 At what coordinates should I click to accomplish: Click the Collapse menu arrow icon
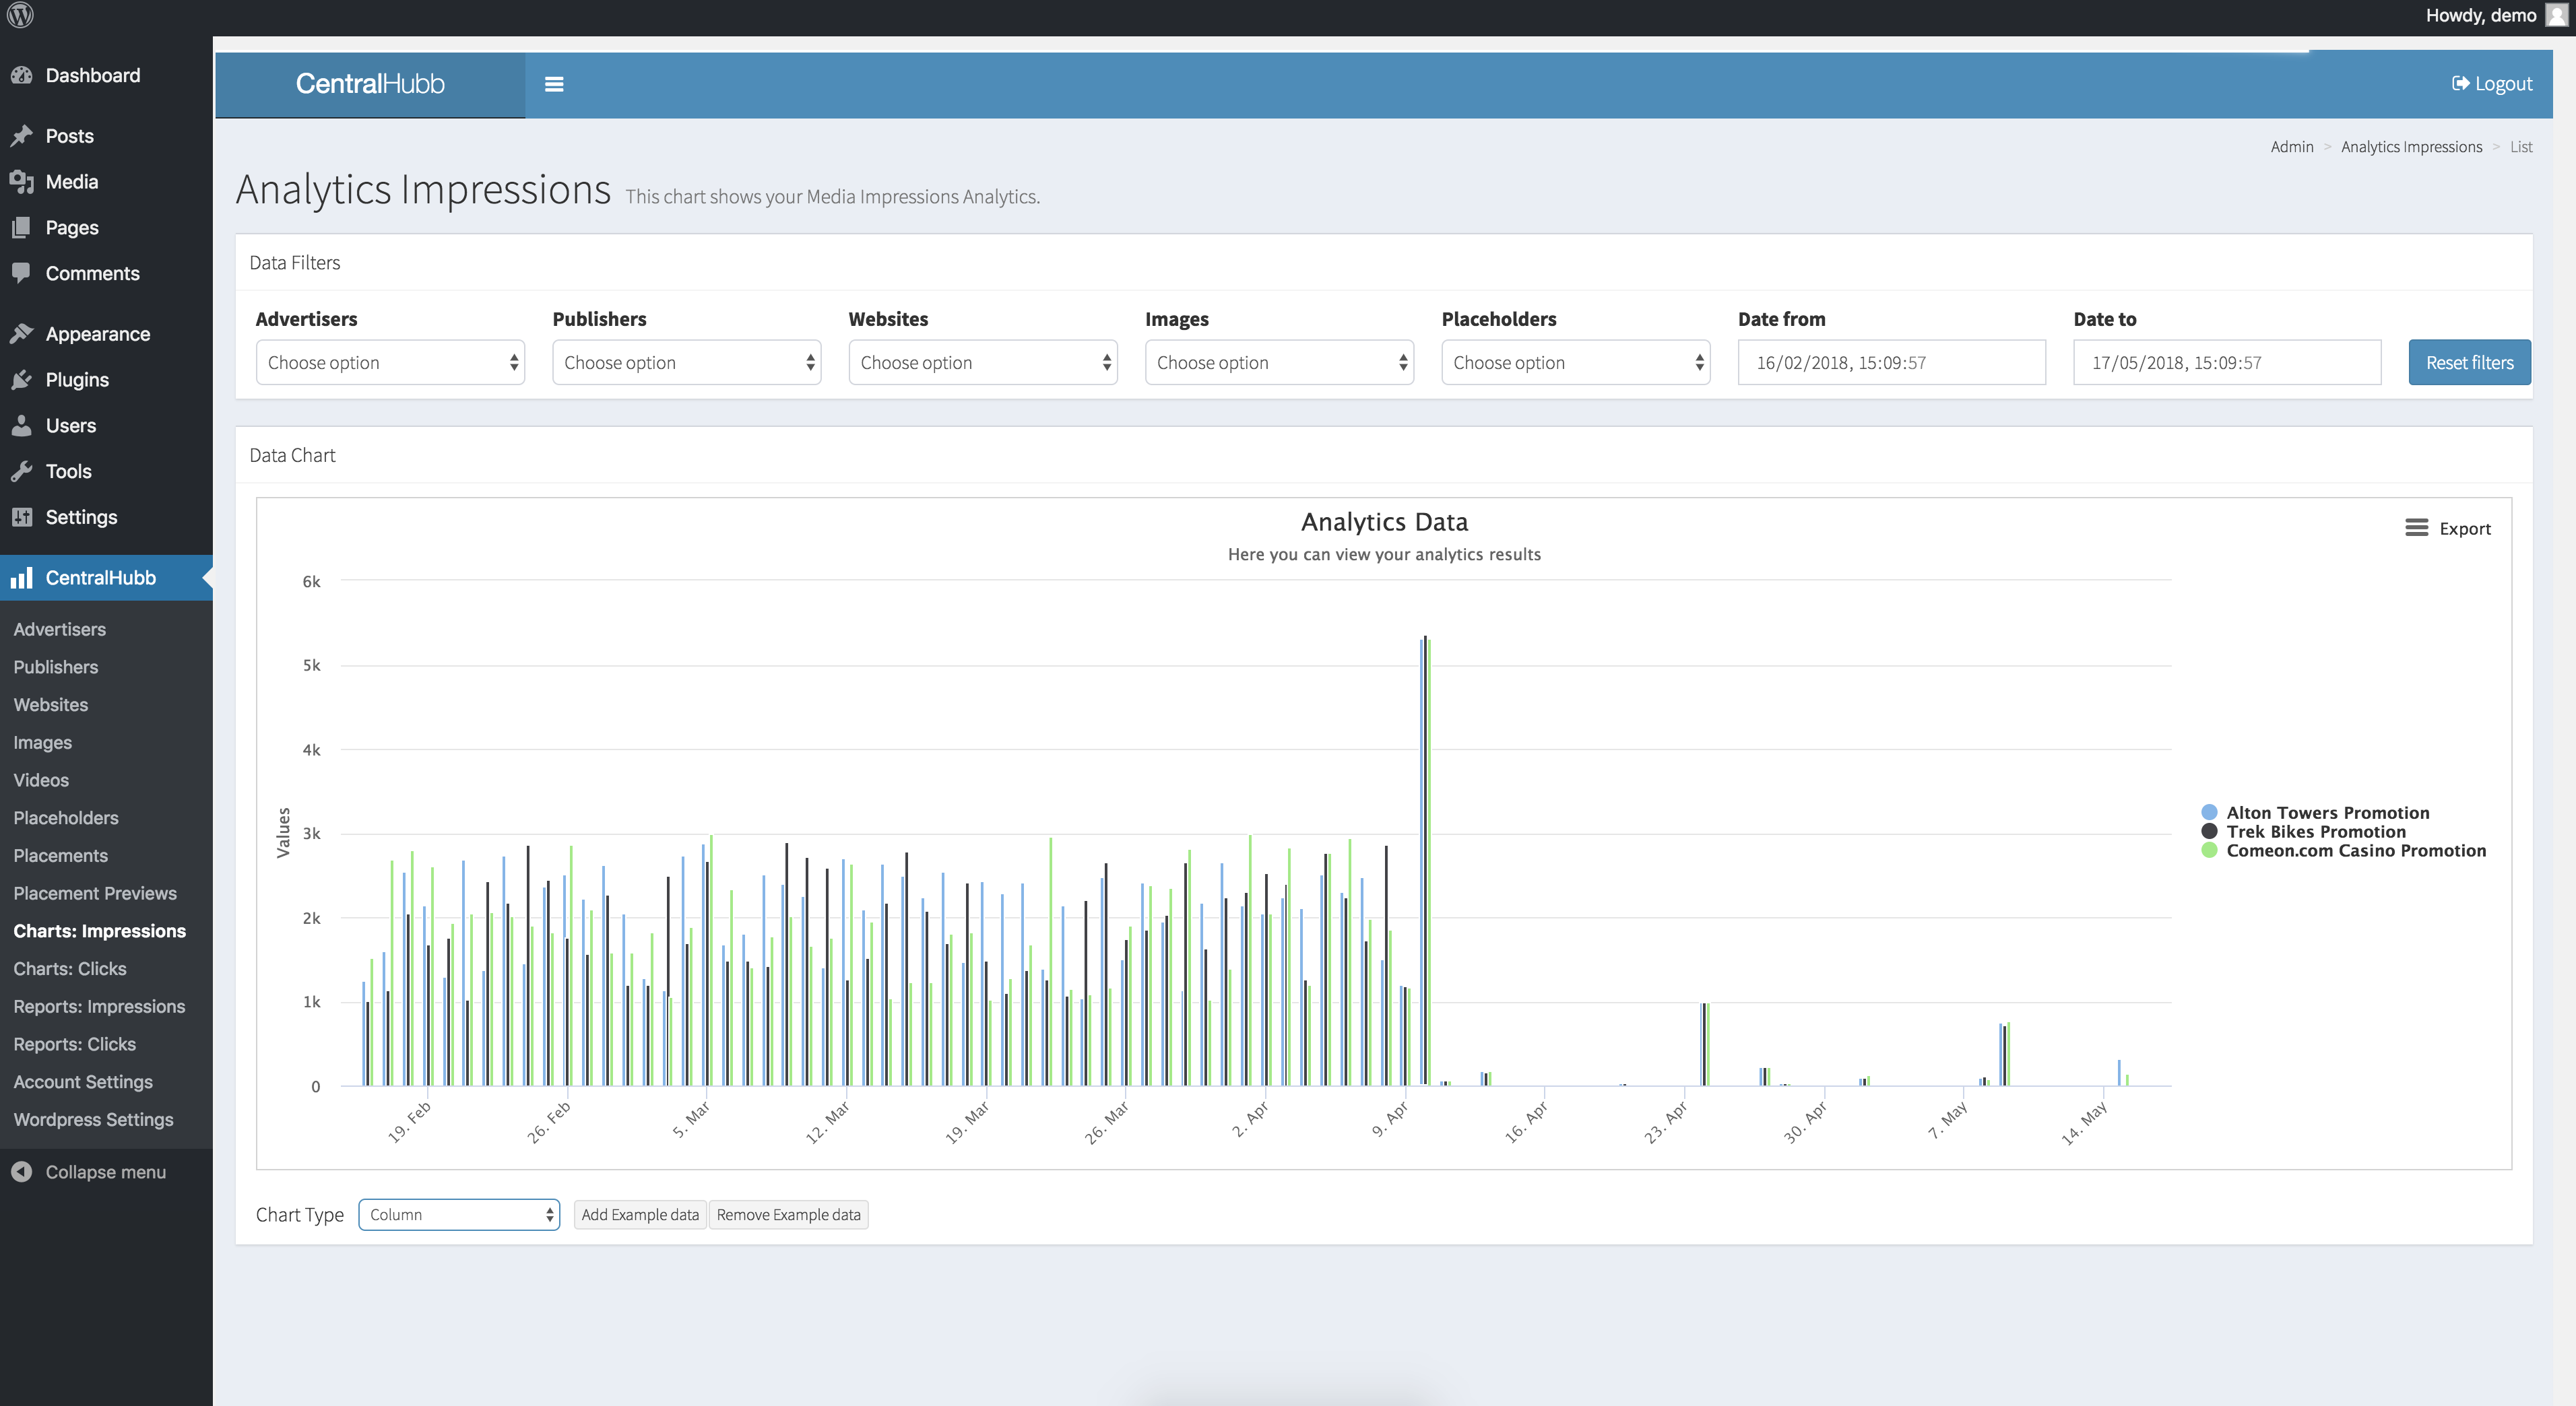coord(21,1172)
